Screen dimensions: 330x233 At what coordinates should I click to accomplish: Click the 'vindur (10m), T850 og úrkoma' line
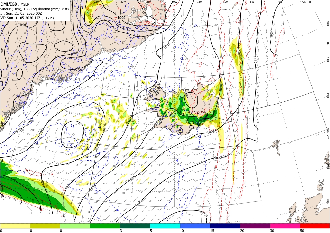point(34,9)
